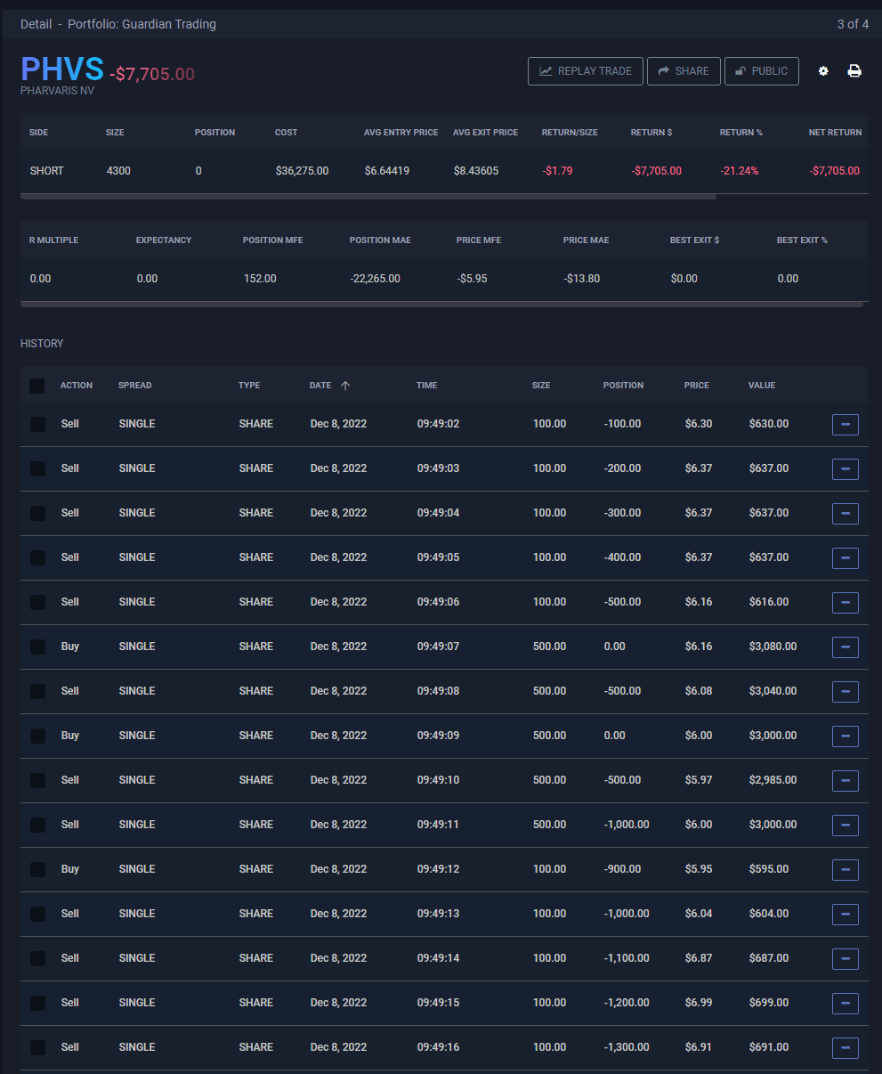
Task: Click the PHARVARIS NV company name
Action: pyautogui.click(x=57, y=91)
